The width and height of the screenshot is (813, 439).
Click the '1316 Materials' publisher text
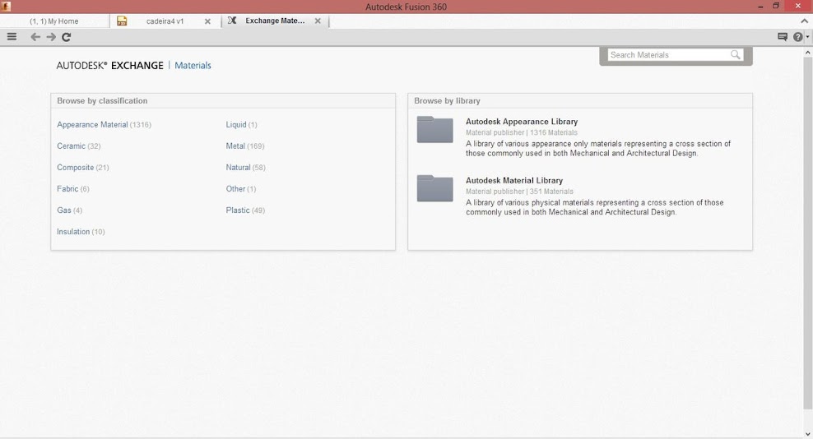554,132
